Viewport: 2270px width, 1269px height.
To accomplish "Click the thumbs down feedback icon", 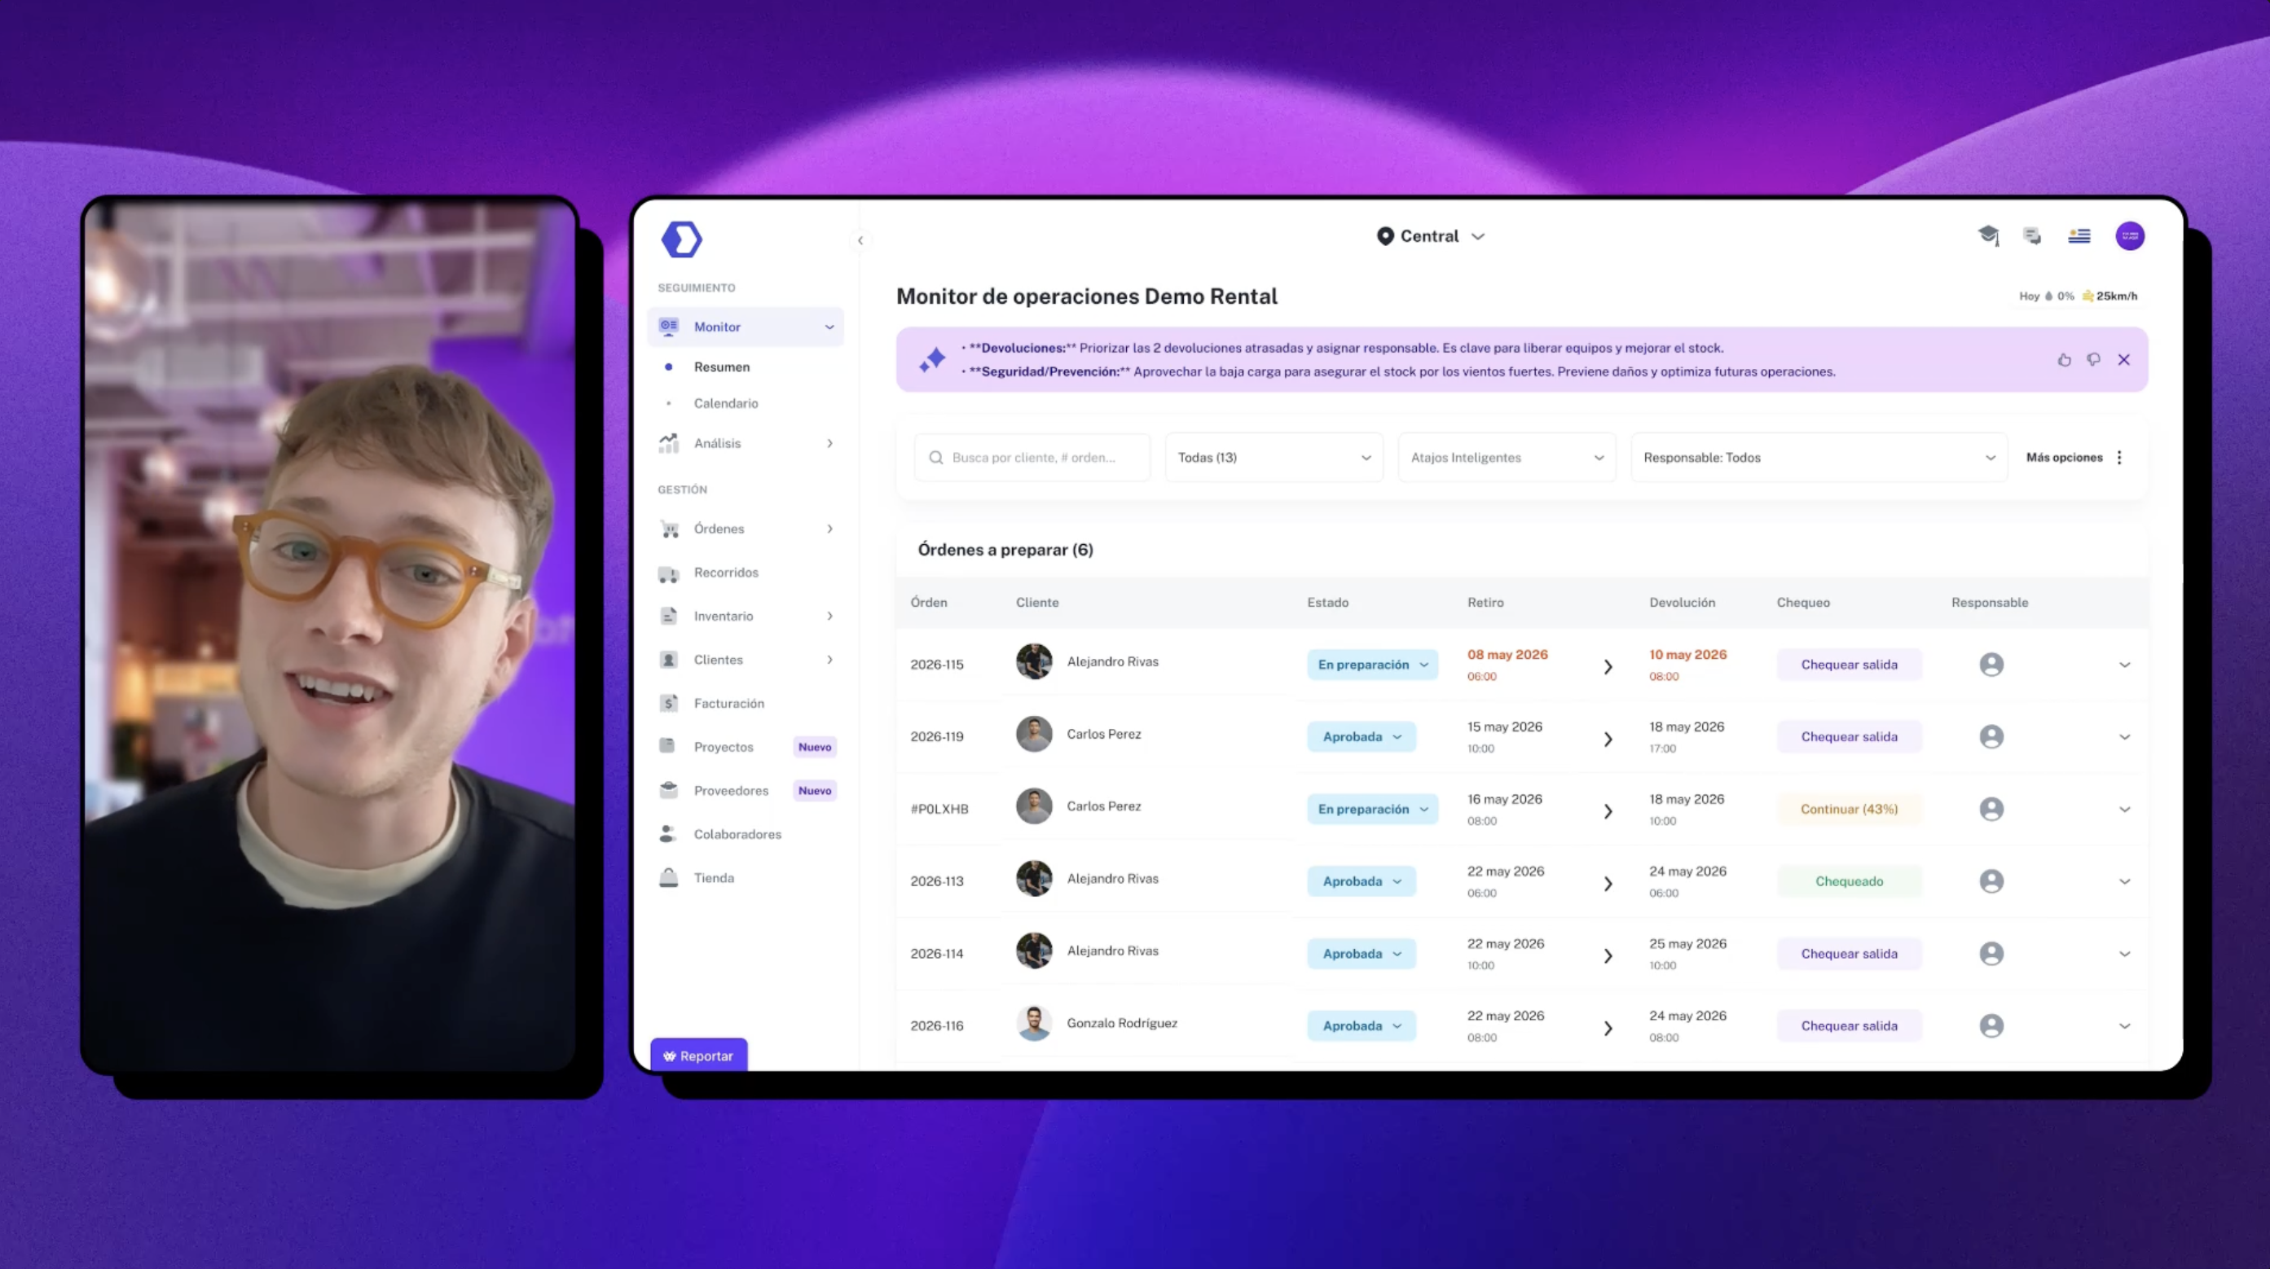I will click(x=2094, y=359).
